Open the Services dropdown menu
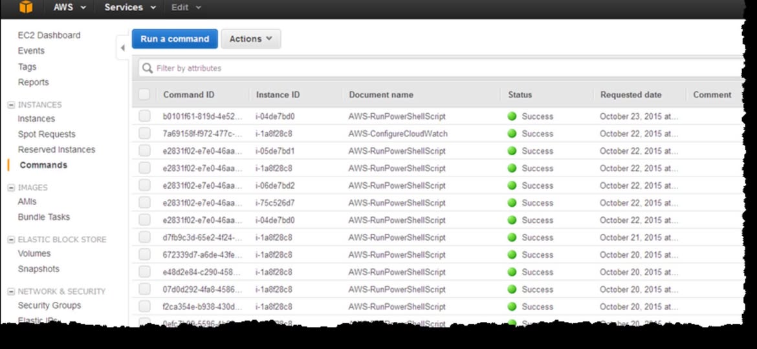This screenshot has height=349, width=757. pos(130,7)
